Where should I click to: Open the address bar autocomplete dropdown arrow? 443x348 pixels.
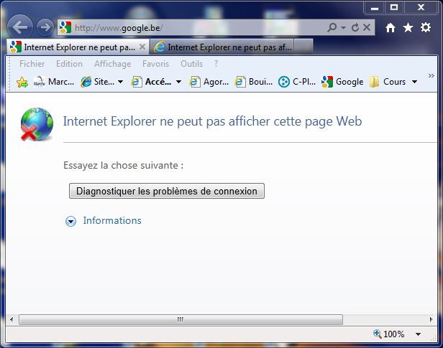click(x=343, y=27)
